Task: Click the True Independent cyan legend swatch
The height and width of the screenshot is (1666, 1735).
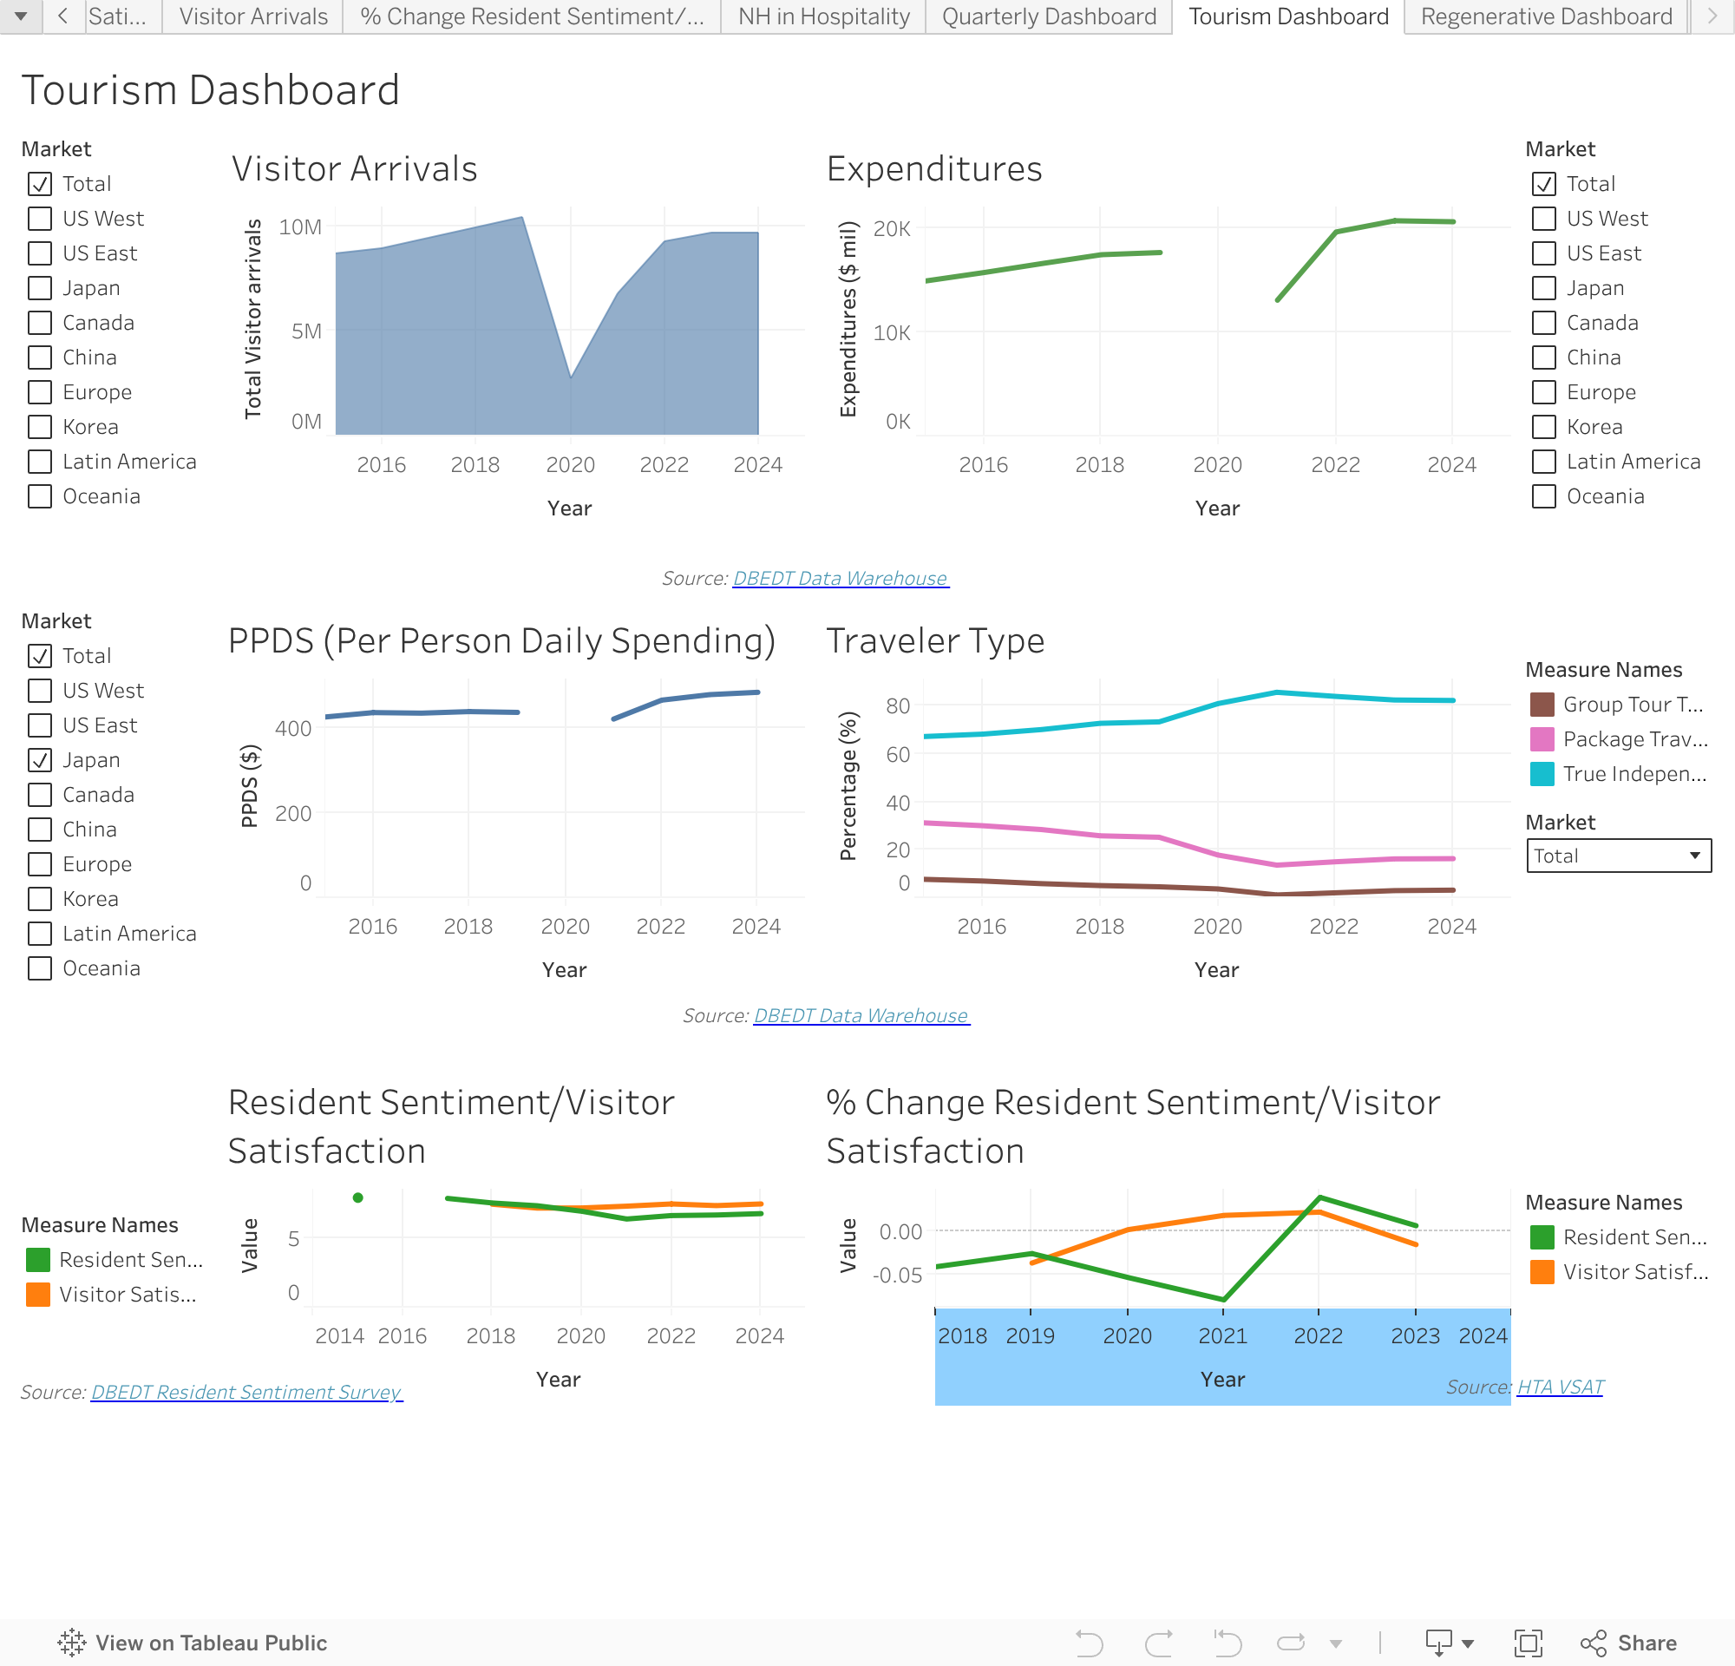Action: click(1542, 775)
